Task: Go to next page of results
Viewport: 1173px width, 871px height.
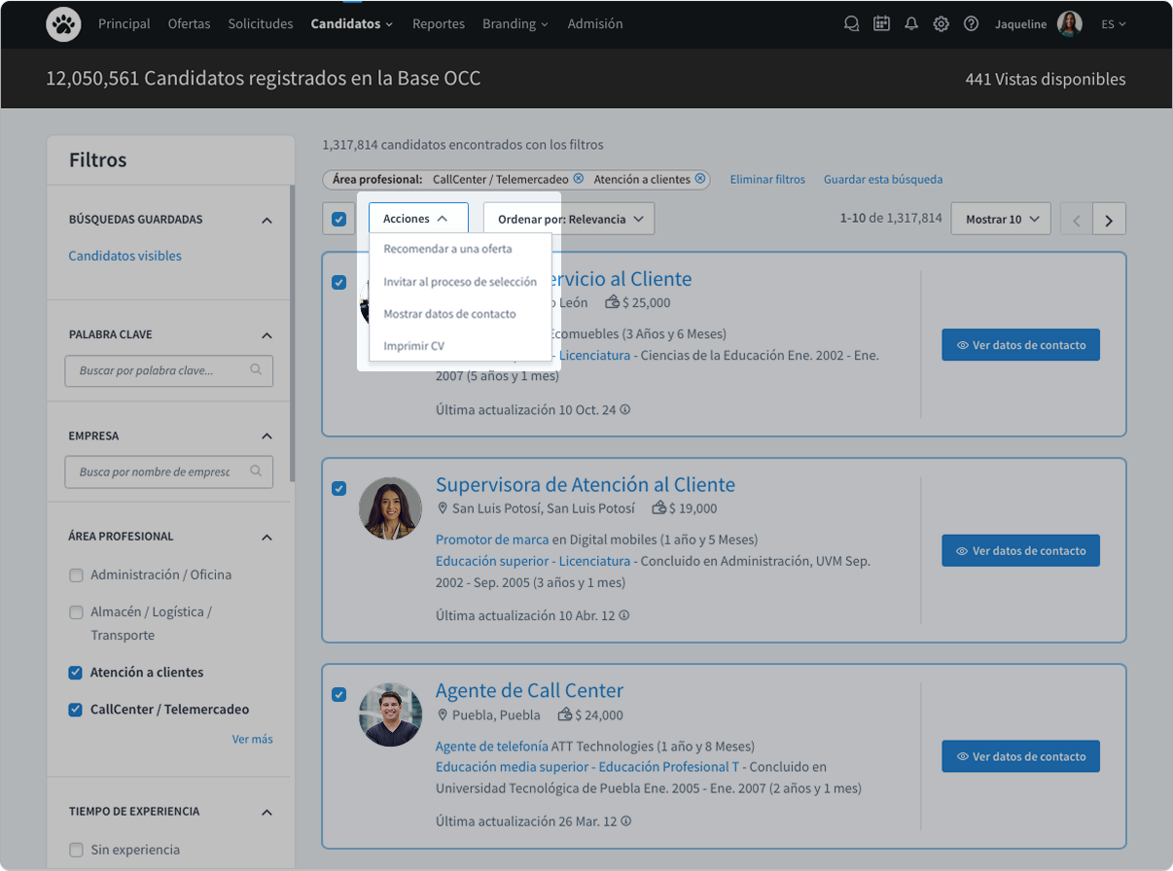Action: [1109, 220]
